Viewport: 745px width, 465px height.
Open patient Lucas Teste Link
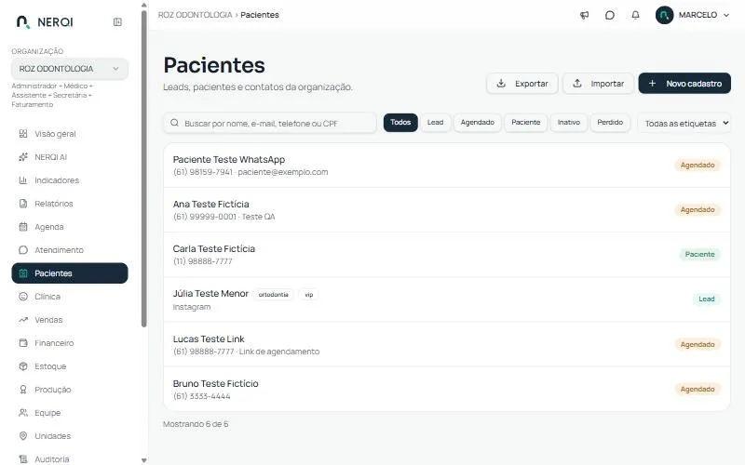(x=447, y=344)
